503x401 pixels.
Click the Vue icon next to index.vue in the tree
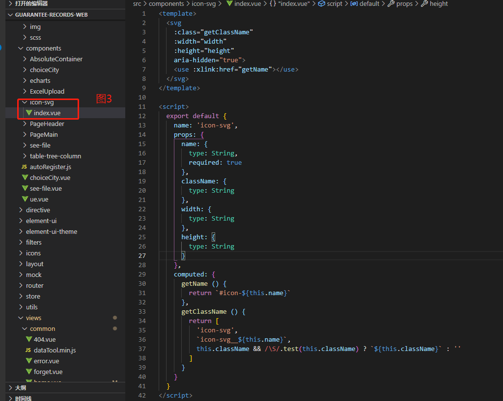(29, 113)
